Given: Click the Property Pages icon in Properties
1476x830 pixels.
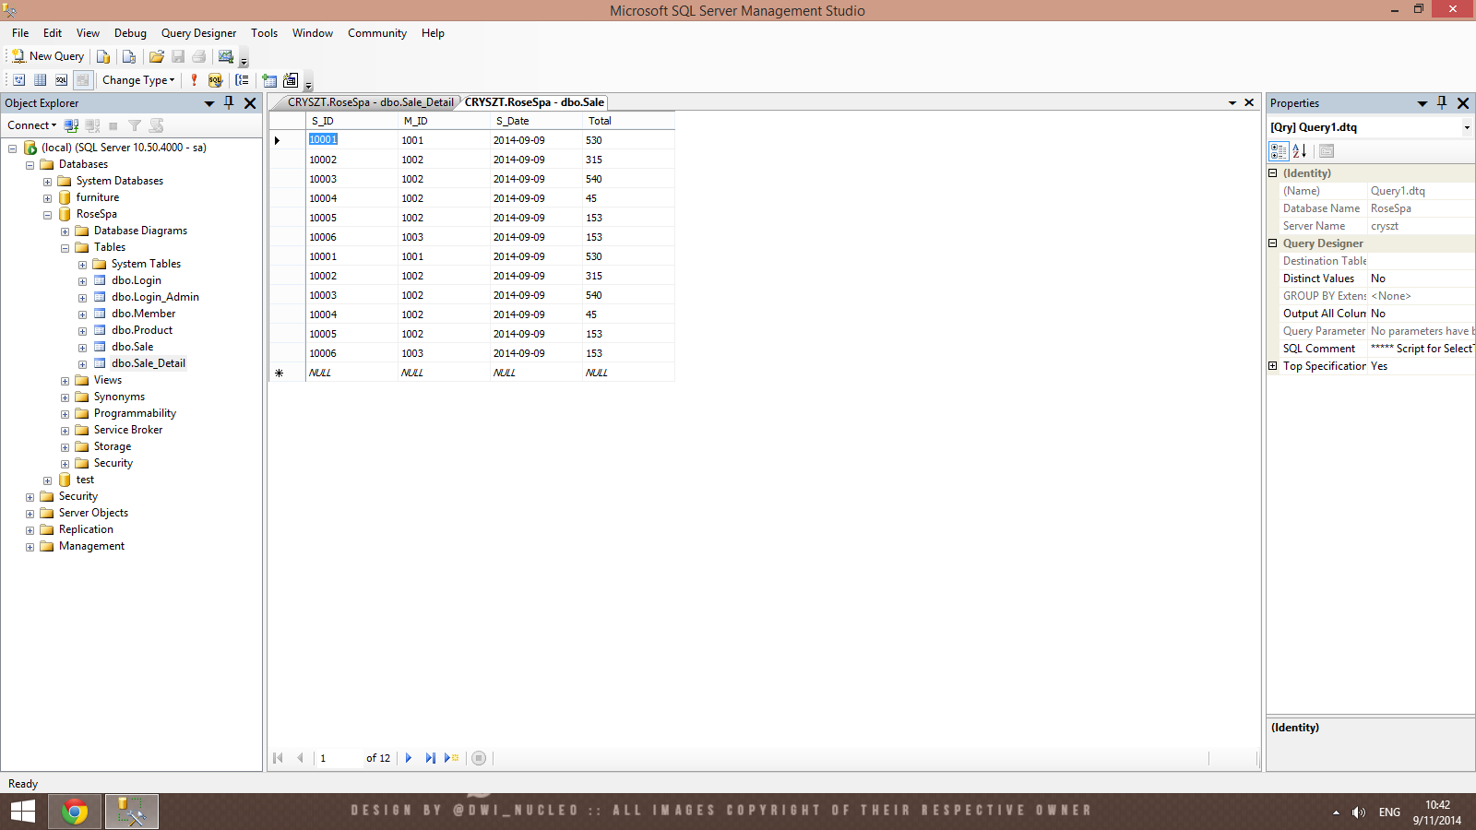Looking at the screenshot, I should tap(1327, 151).
